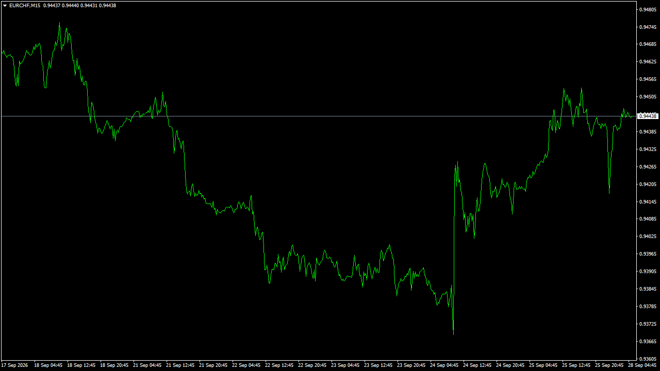Click the 0.94745 price axis value
This screenshot has height=371, width=660.
(648, 27)
